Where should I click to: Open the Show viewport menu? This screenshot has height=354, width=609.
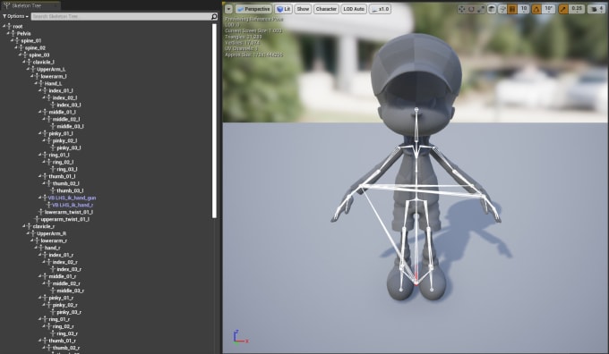(x=303, y=9)
